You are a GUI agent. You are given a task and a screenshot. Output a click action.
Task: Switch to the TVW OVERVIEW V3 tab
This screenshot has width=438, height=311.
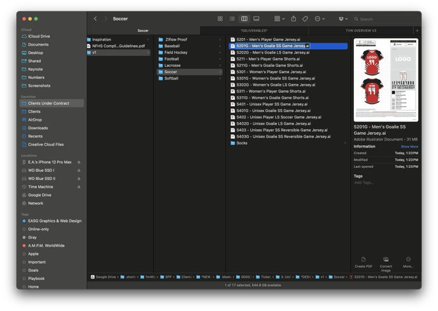coord(361,31)
